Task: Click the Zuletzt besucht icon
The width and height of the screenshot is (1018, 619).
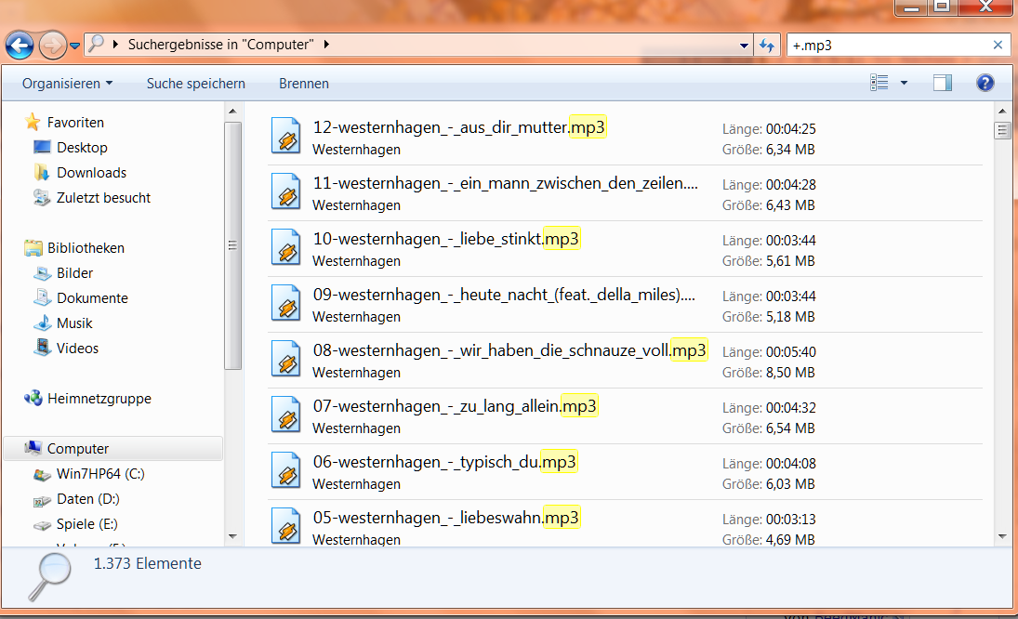Action: pyautogui.click(x=42, y=197)
